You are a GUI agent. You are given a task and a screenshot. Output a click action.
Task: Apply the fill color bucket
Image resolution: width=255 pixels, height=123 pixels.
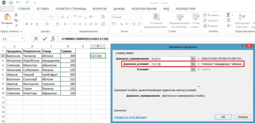(57, 24)
